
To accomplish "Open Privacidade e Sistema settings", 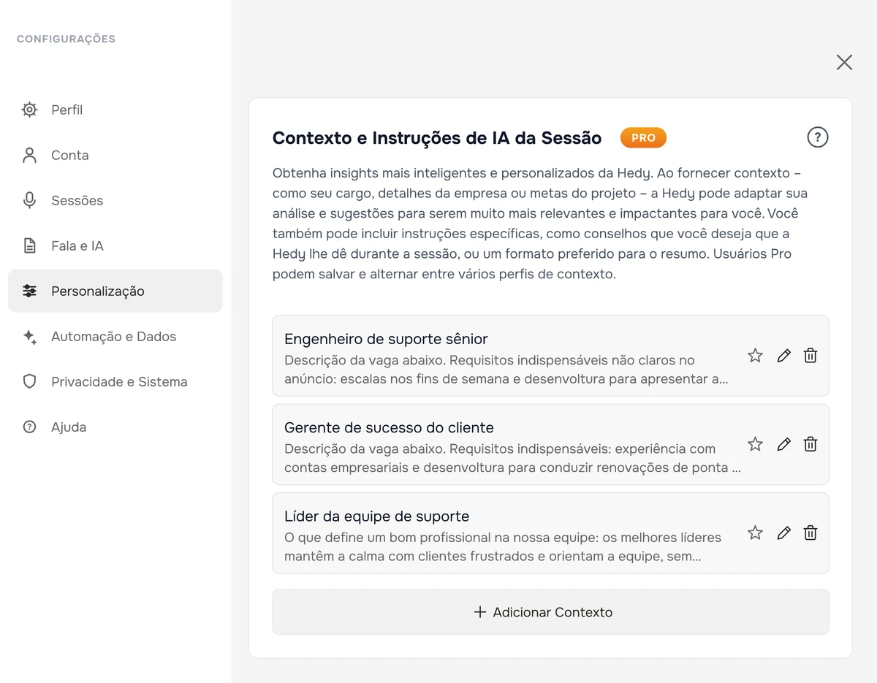I will click(x=115, y=381).
